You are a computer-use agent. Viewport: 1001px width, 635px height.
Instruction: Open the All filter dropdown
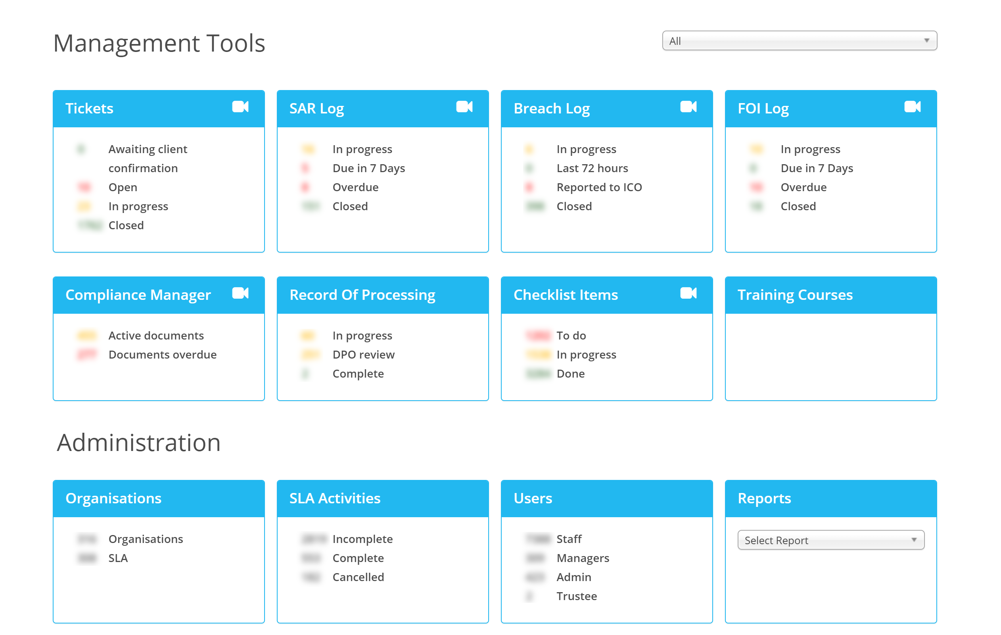click(x=790, y=41)
